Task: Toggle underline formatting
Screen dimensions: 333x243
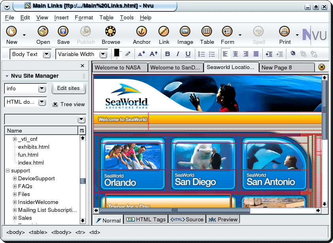Action: pyautogui.click(x=188, y=54)
